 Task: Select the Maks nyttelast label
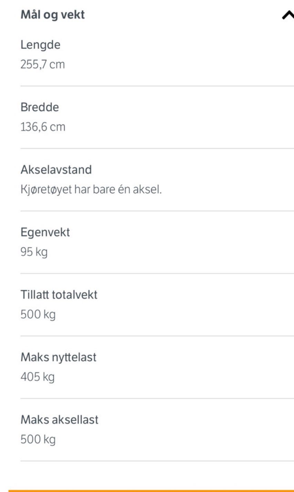point(59,357)
